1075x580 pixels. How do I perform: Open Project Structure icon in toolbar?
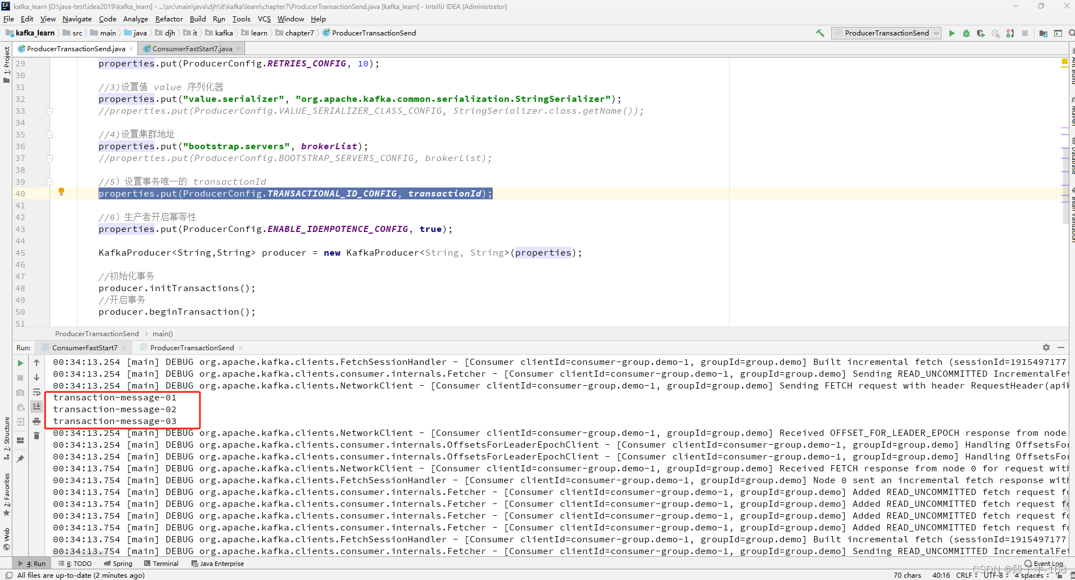(x=1043, y=33)
